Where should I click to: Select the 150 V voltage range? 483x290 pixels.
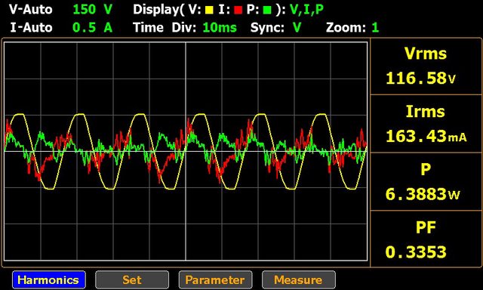[x=92, y=10]
